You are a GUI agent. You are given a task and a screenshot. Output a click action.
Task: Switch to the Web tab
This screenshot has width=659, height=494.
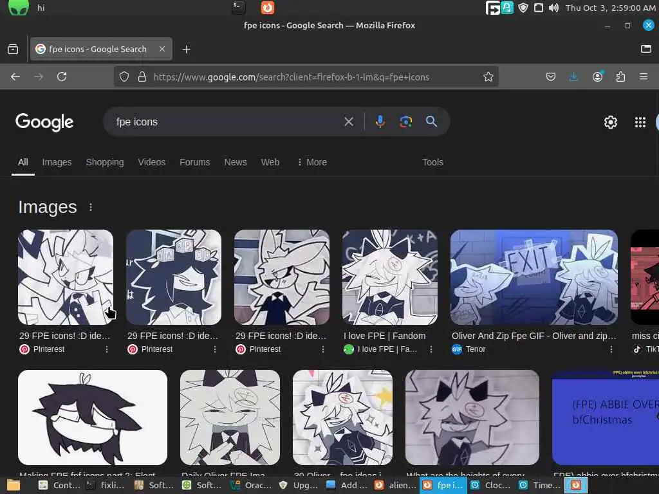[x=270, y=162]
